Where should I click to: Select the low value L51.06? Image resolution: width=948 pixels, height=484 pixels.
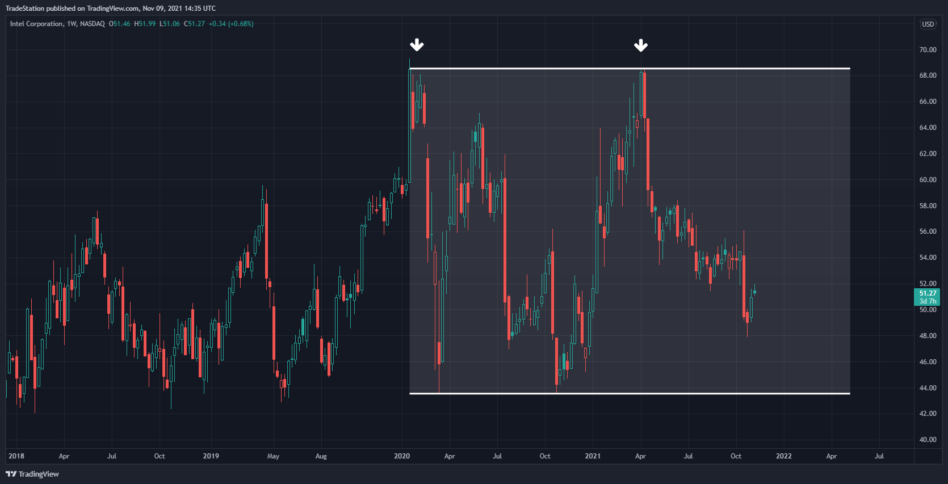click(x=170, y=24)
